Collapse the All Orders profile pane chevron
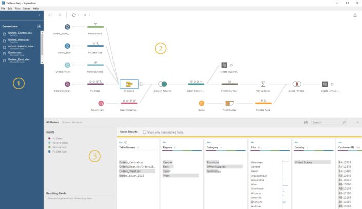The height and width of the screenshot is (209, 362). [x=357, y=122]
